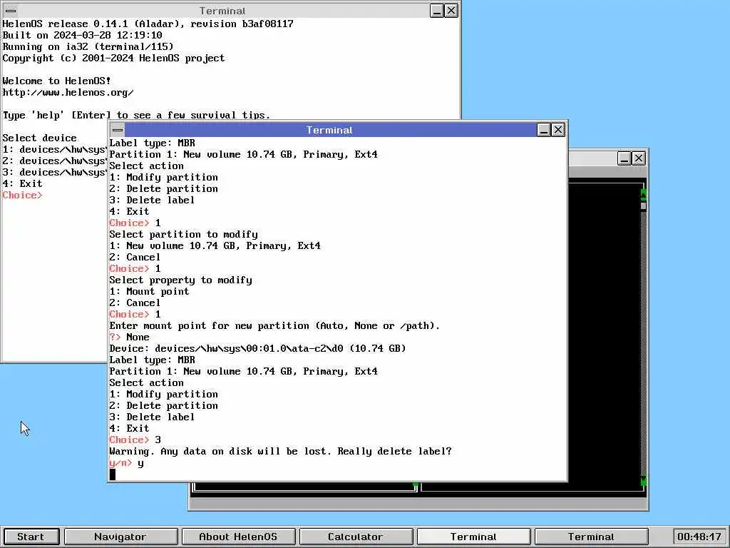Screen dimensions: 730x548
Task: Click the empty 'Choice>' prompt in back Terminal
Action: [x=22, y=196]
